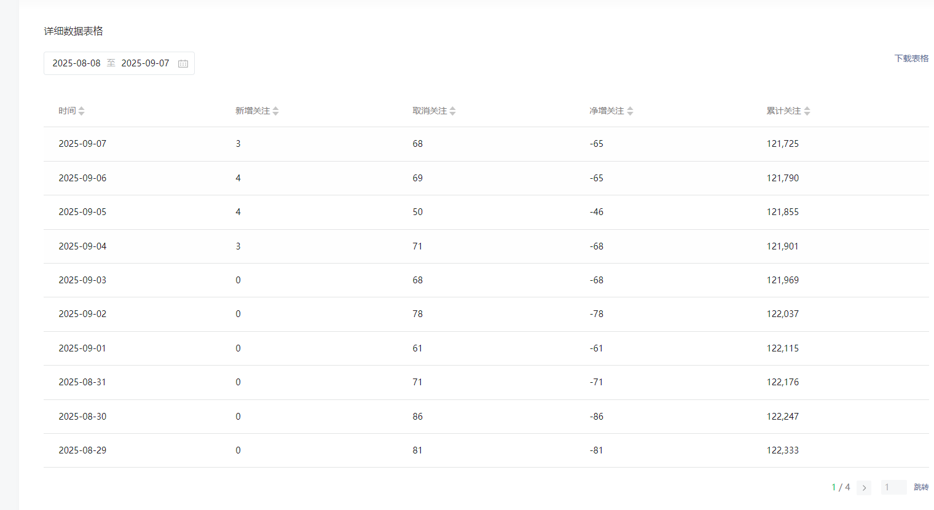Select cumulative value 122,037
This screenshot has width=934, height=510.
[783, 314]
